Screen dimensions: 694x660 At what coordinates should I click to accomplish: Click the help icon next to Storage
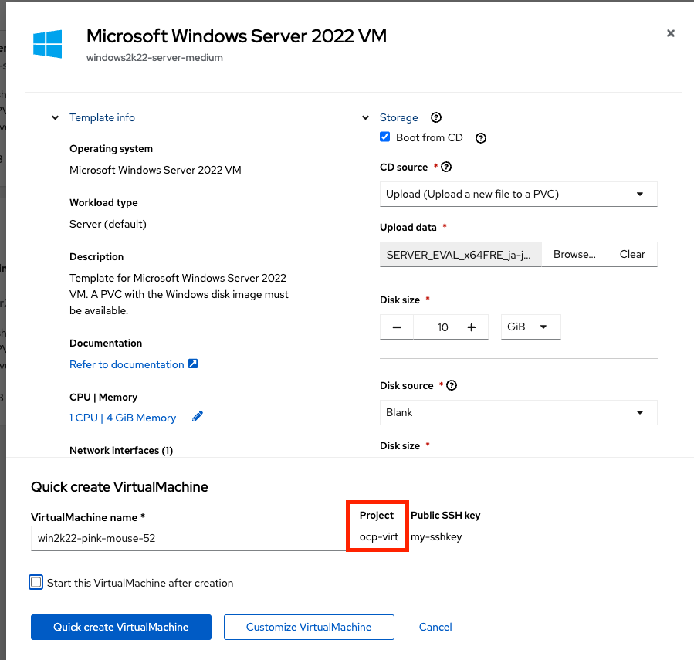436,117
